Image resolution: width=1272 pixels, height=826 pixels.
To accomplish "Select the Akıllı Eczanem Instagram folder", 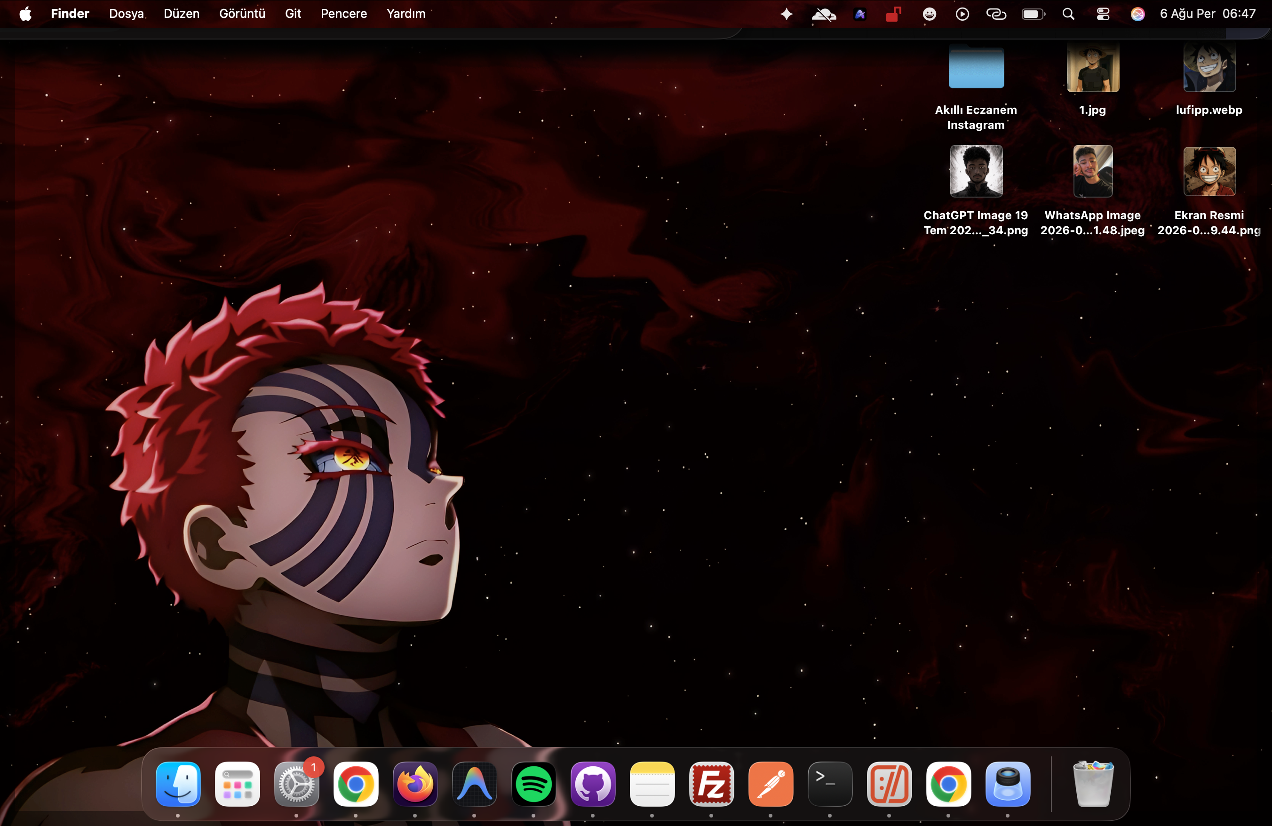I will pos(977,67).
